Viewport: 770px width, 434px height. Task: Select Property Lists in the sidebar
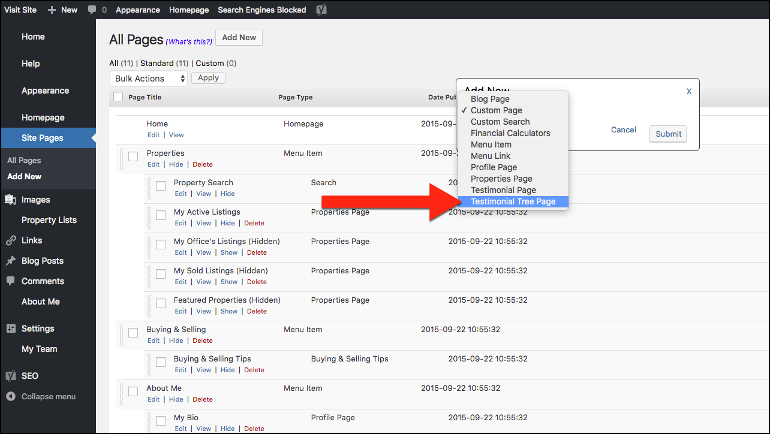(49, 220)
